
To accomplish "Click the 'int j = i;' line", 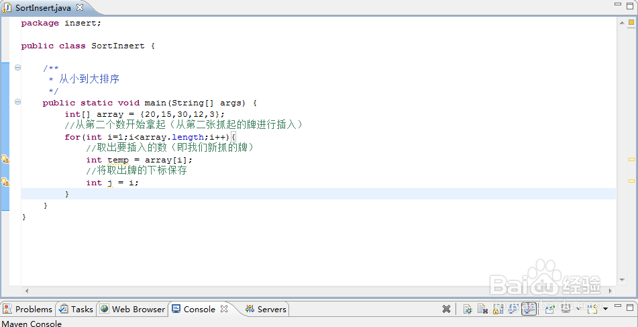I will coord(112,183).
